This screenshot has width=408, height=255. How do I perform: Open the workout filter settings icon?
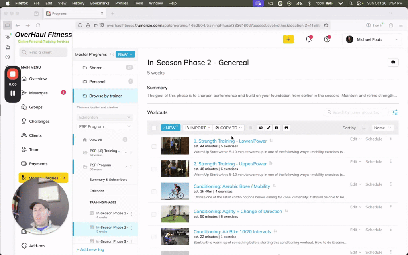(x=395, y=112)
